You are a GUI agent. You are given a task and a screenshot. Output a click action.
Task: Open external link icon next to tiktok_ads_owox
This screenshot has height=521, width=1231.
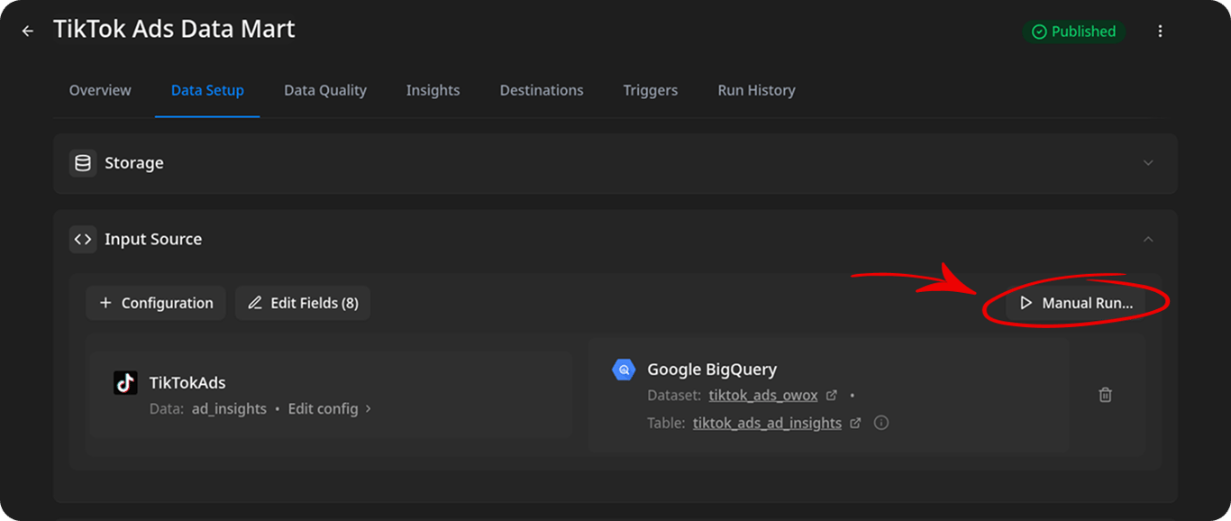click(832, 396)
